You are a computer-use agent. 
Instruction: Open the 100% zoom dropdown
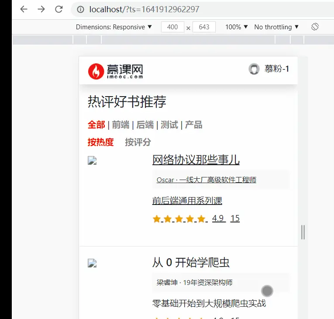tap(237, 27)
